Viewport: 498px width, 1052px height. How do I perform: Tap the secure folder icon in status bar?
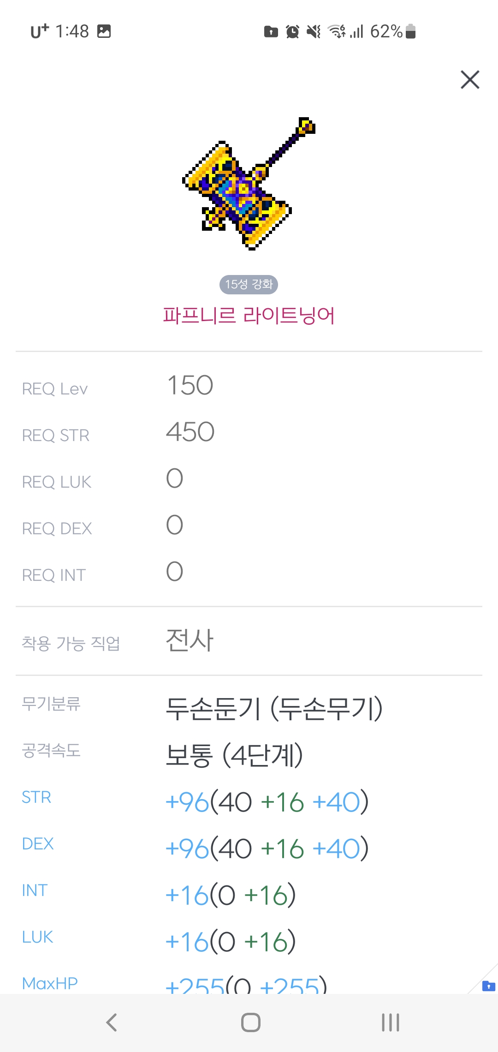[271, 31]
